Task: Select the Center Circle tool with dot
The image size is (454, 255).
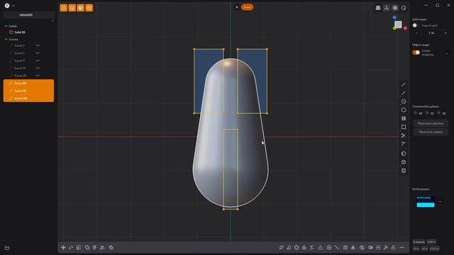Action: [x=404, y=101]
